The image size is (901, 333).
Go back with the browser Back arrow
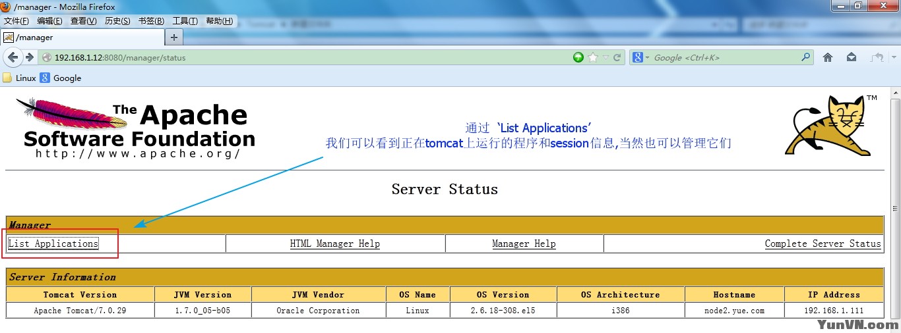tap(13, 57)
